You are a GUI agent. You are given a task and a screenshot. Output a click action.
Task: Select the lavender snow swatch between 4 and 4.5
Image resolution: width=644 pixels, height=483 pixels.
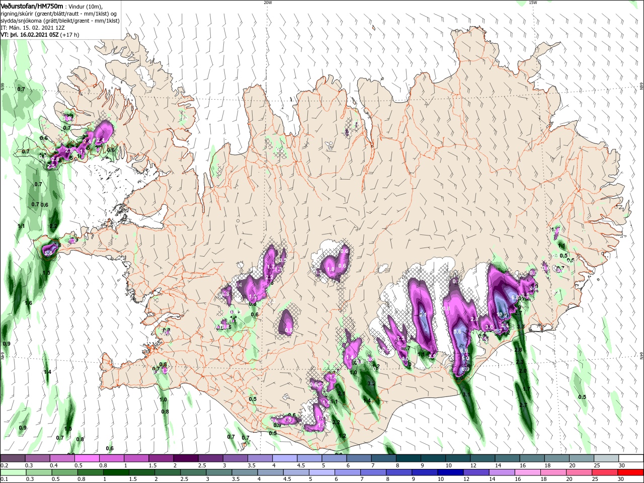285,458
